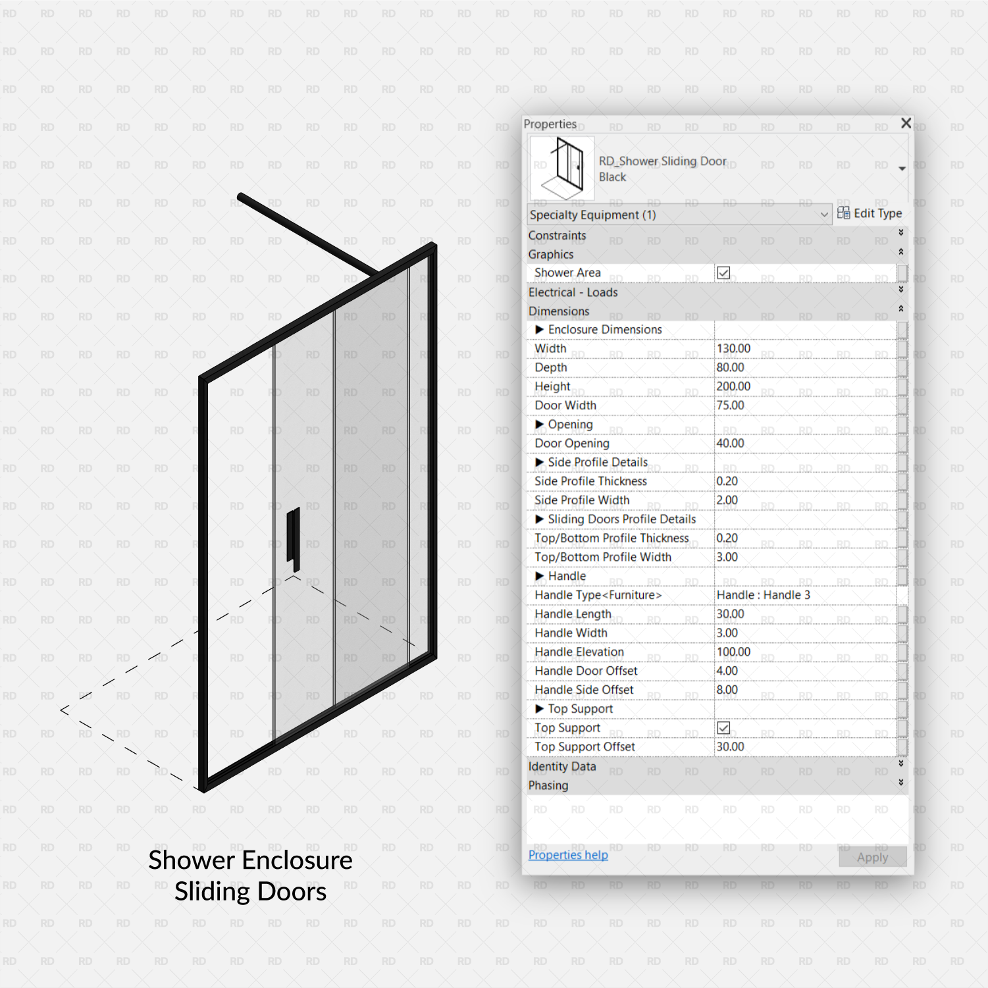The image size is (988, 988).
Task: Expand the Opening parameter group
Action: [x=539, y=425]
